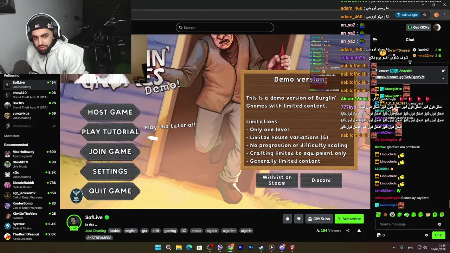Open Adobe Premiere Pro from the taskbar
Screen dimensions: 450x253
point(241,247)
